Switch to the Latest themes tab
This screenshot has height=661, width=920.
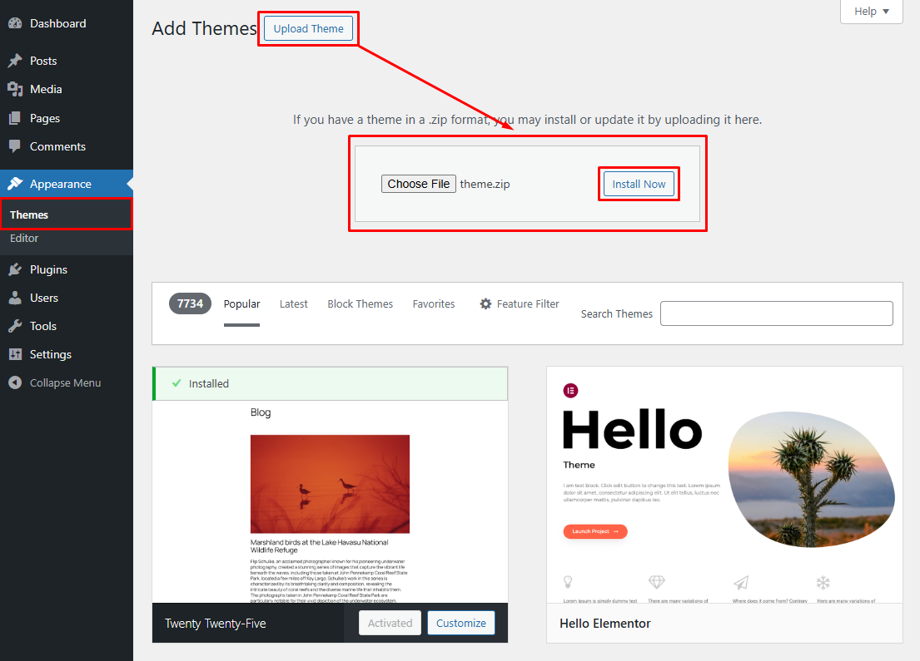pos(293,304)
